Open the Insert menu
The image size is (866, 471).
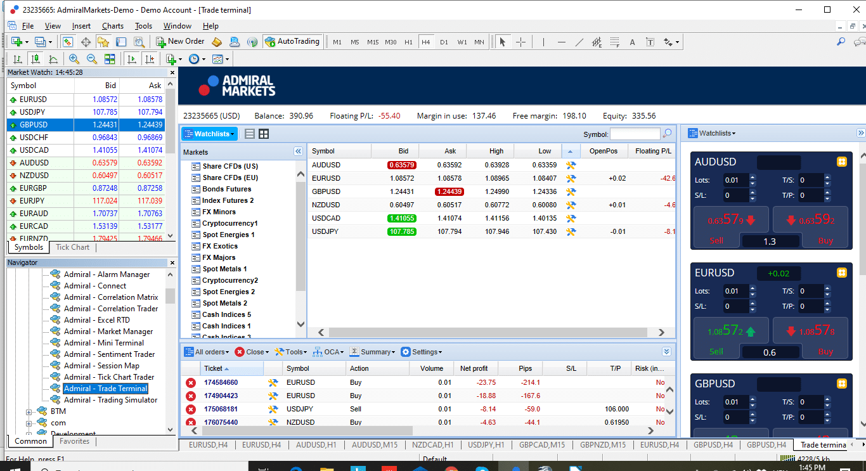[x=81, y=26]
